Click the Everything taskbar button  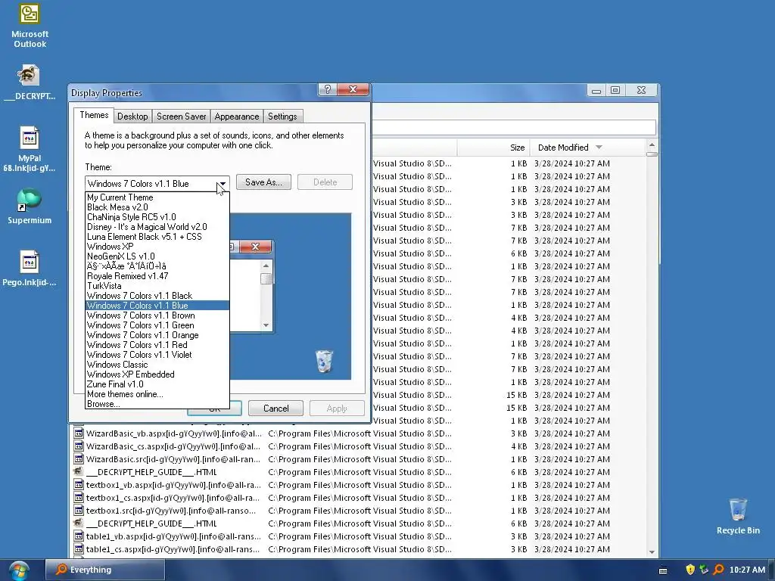tap(104, 570)
